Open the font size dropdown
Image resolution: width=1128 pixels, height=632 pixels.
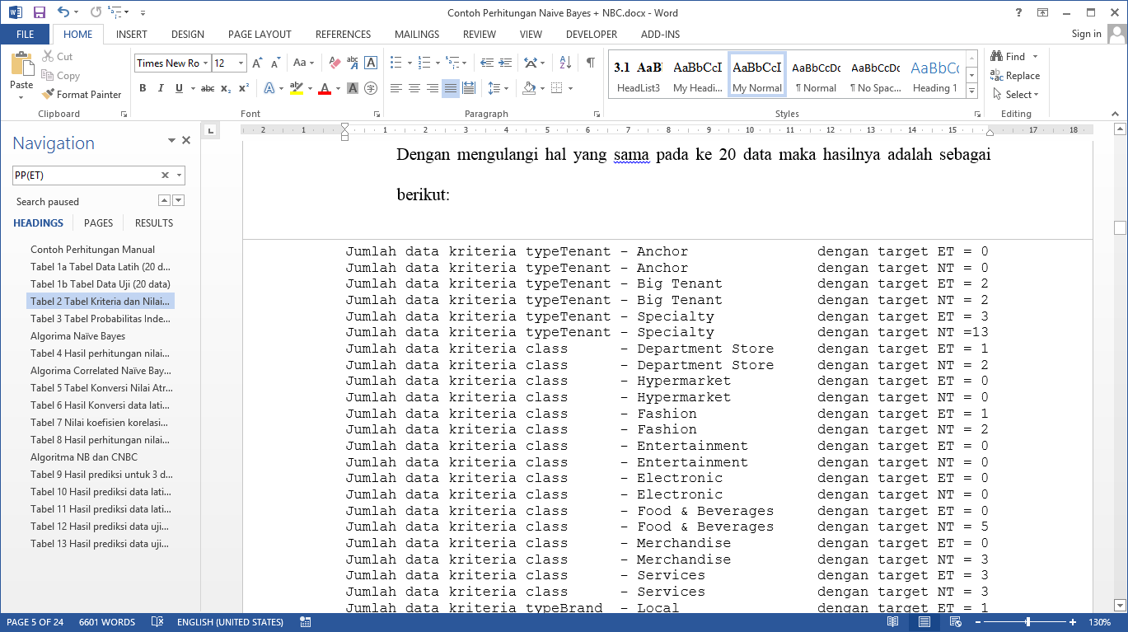click(x=241, y=63)
